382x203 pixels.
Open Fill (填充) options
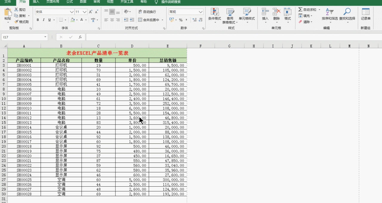(306, 16)
